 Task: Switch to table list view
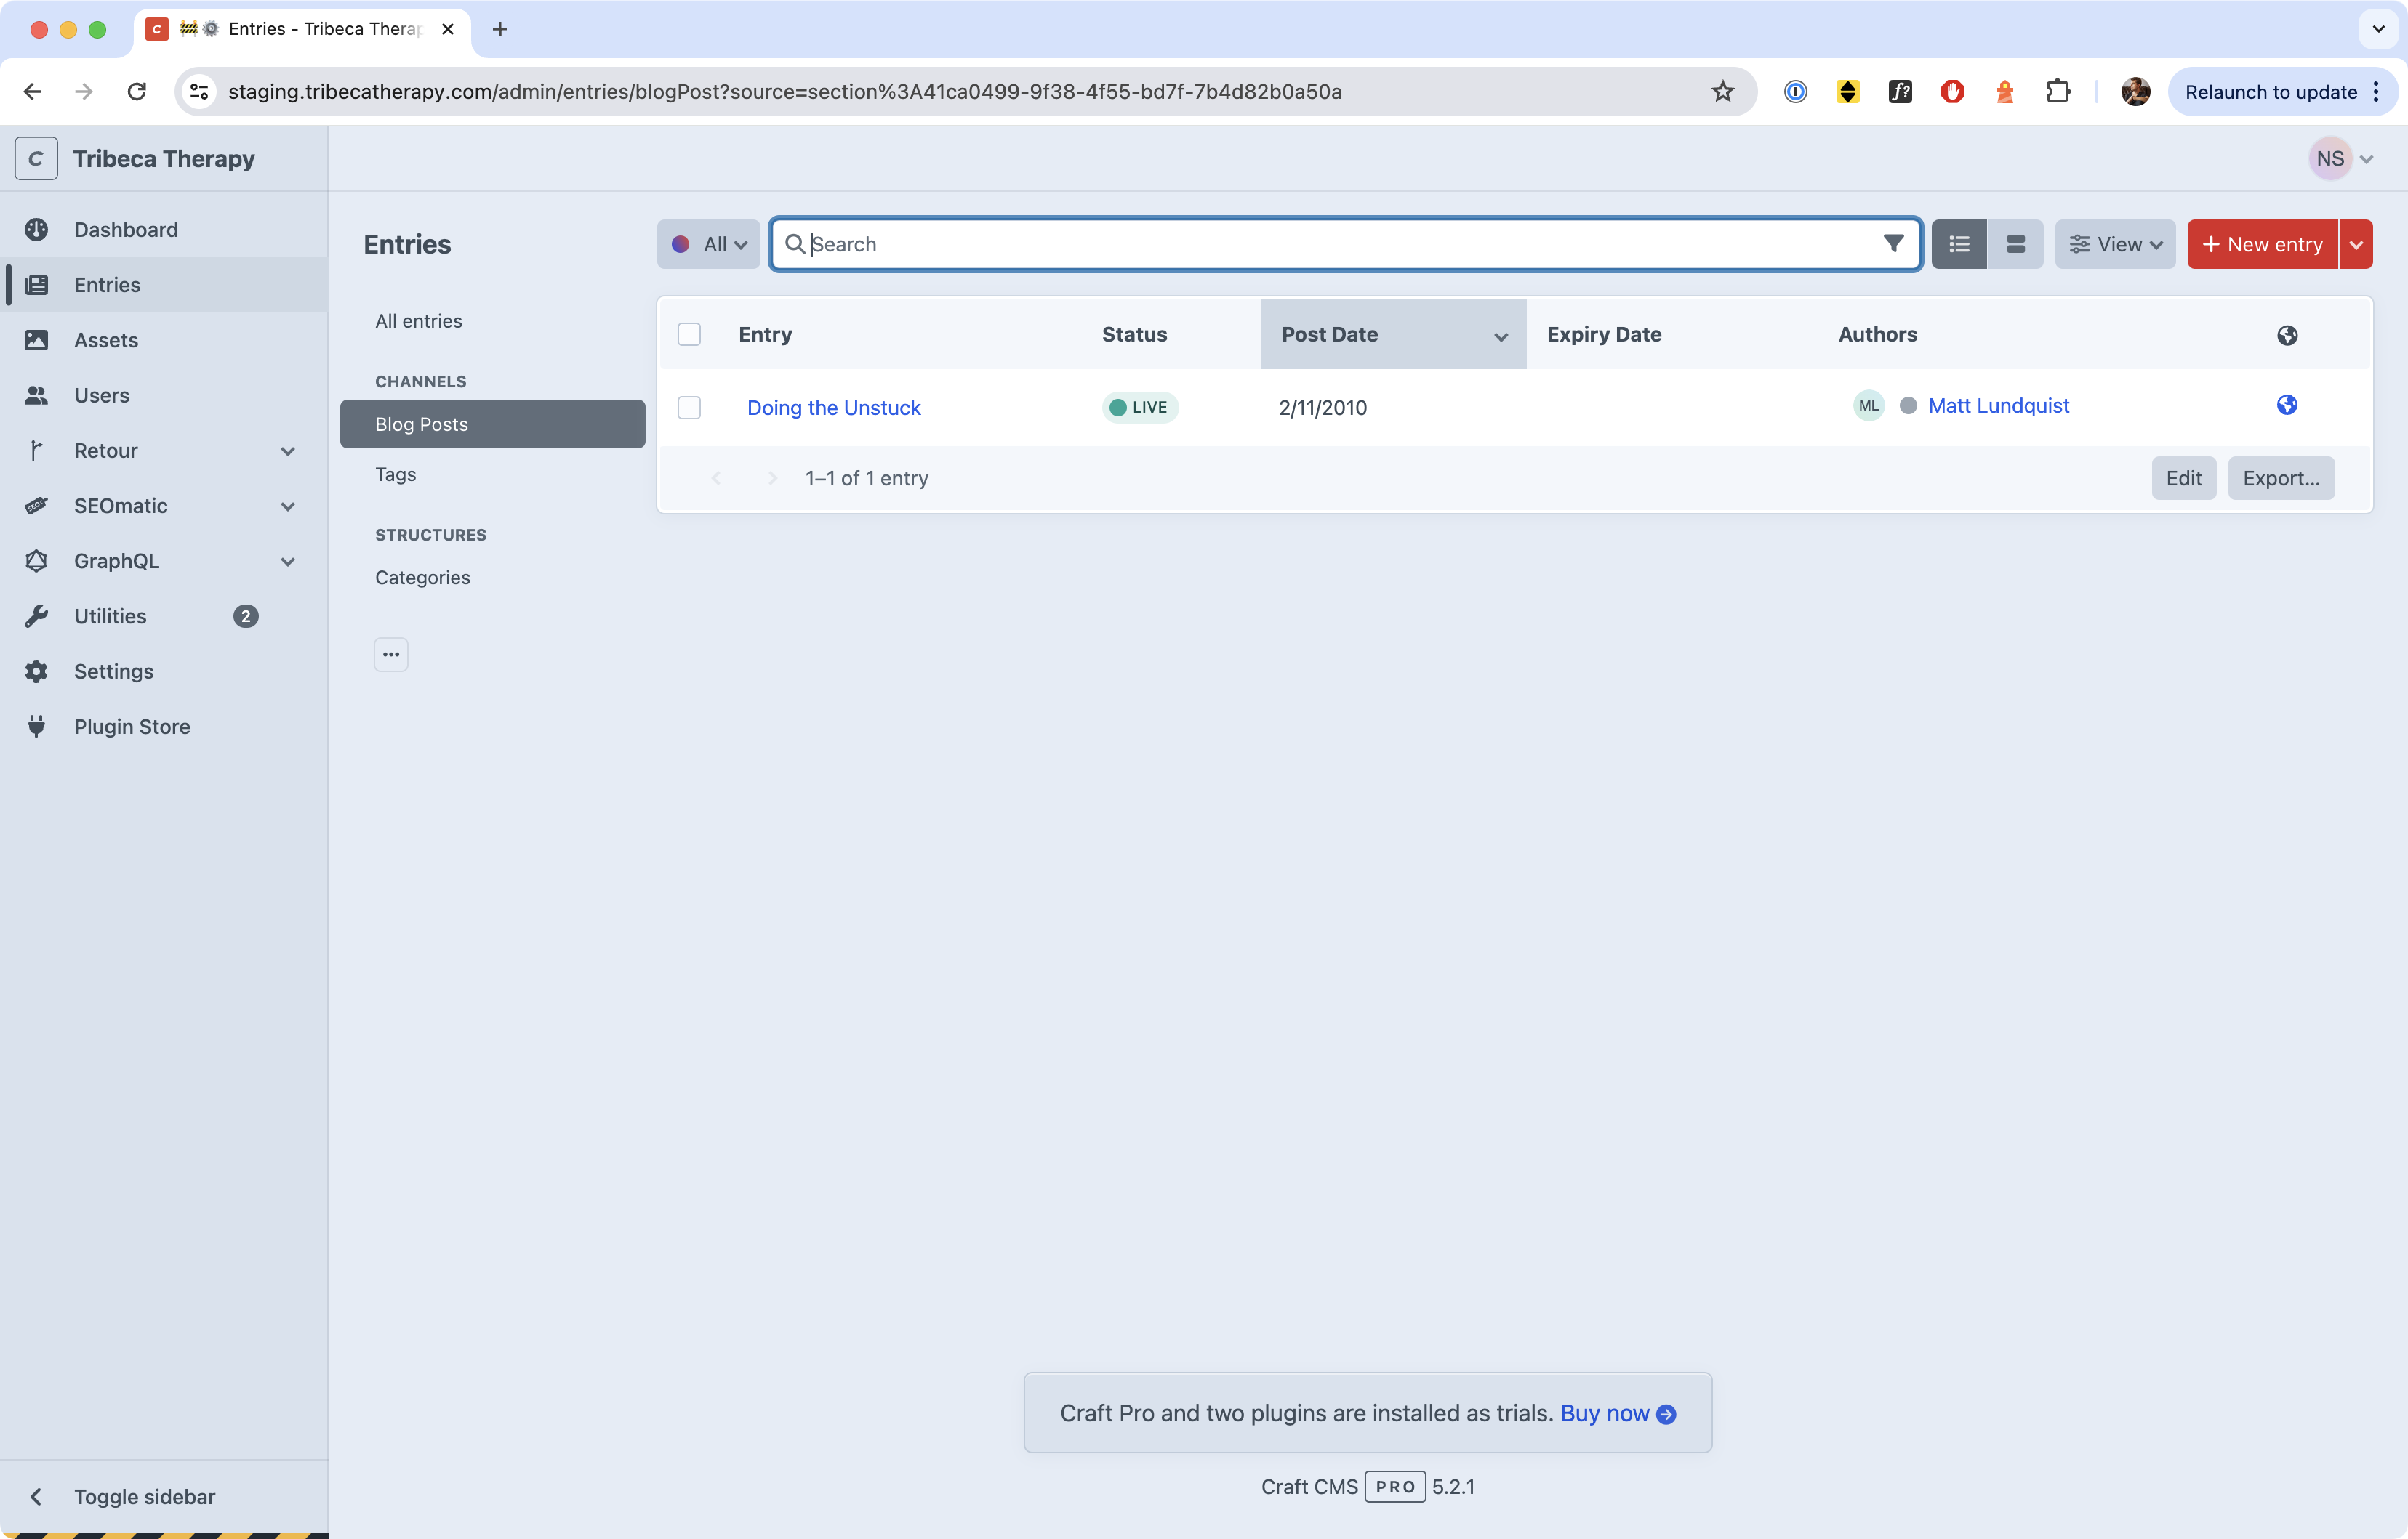coord(1959,244)
